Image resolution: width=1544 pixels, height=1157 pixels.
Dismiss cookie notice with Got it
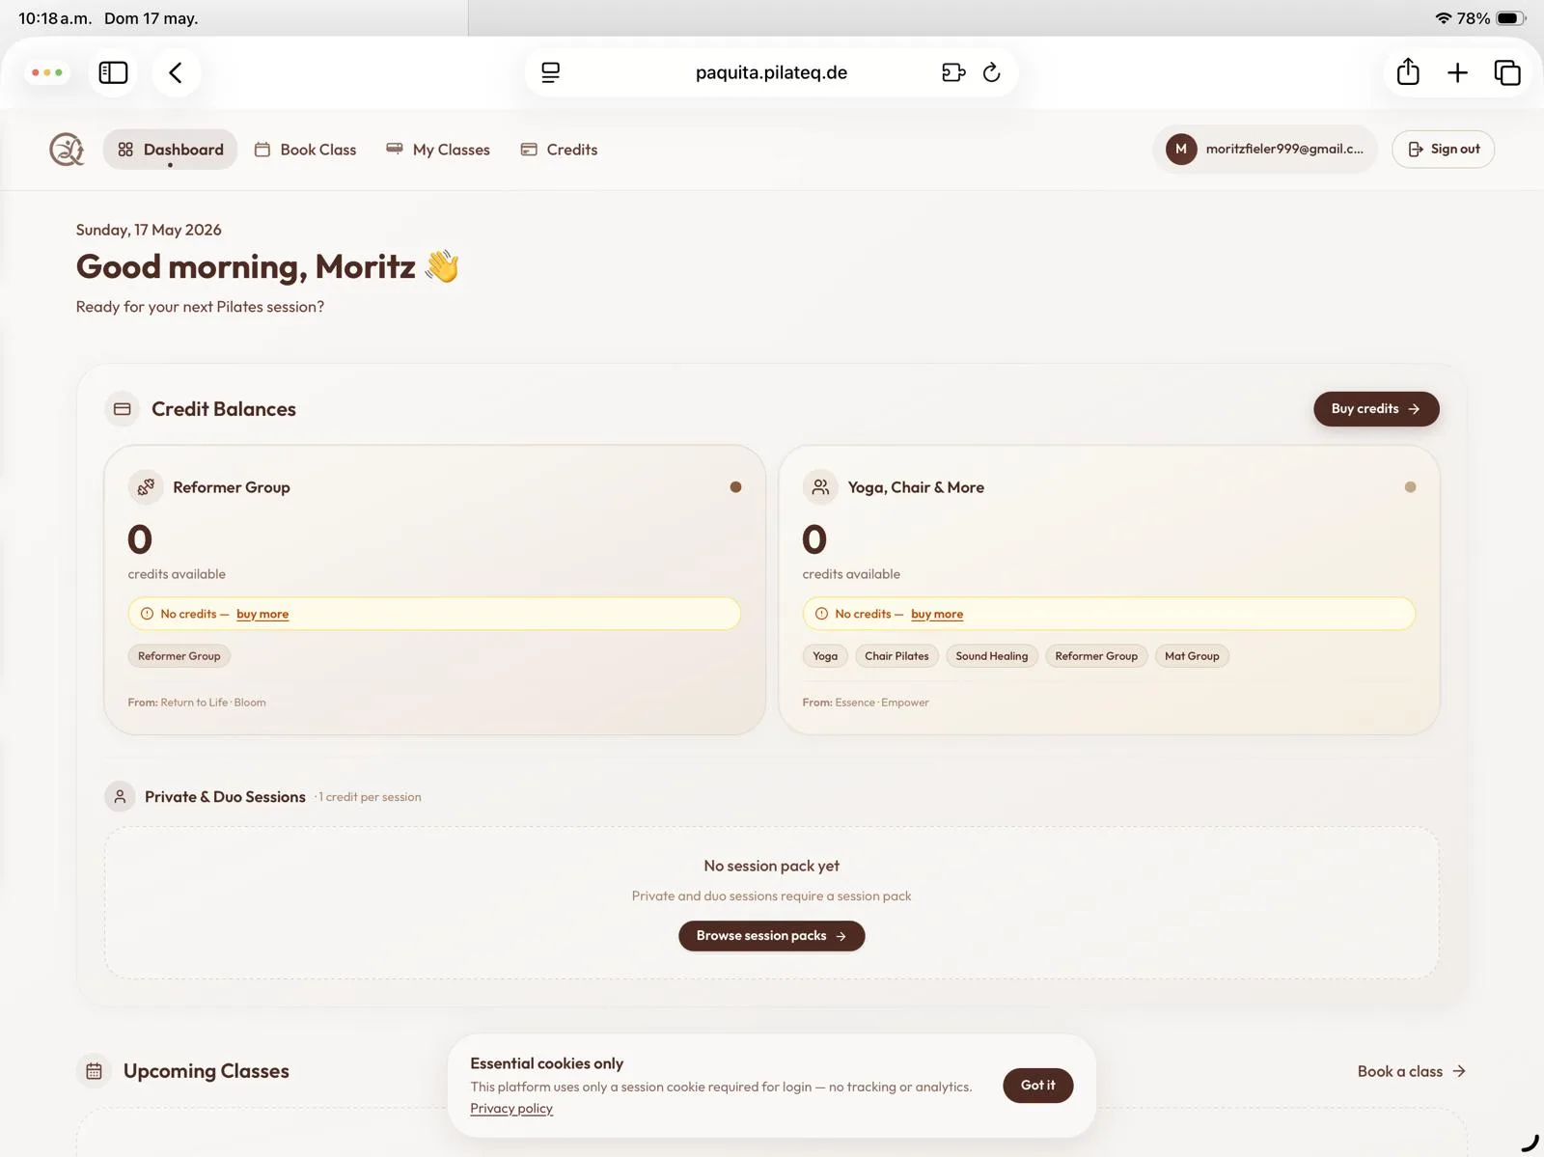point(1038,1086)
